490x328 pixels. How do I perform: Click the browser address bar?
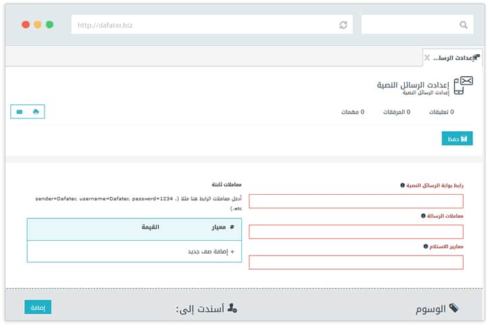(212, 25)
